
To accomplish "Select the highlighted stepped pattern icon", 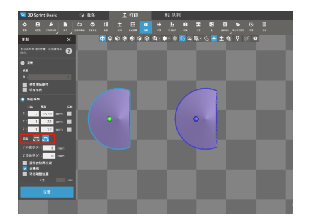I will point(46,139).
